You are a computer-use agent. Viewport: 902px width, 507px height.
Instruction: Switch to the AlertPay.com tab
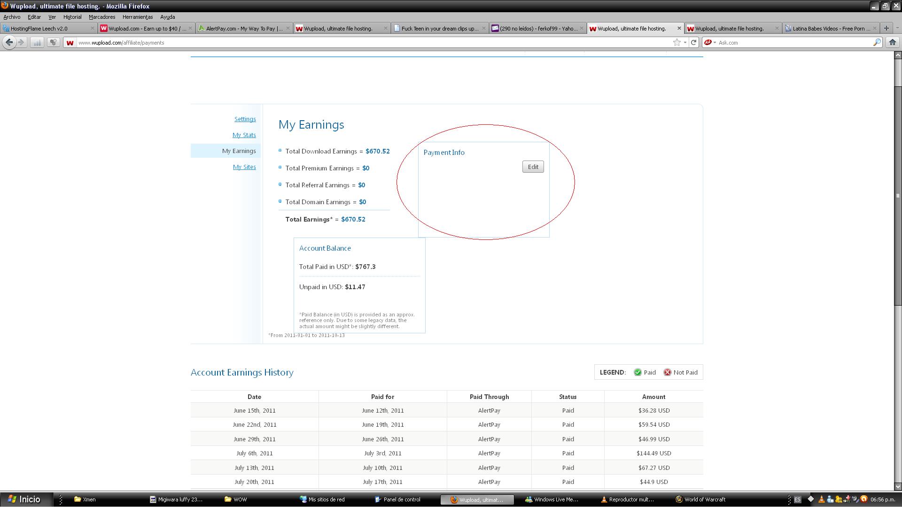click(x=244, y=28)
